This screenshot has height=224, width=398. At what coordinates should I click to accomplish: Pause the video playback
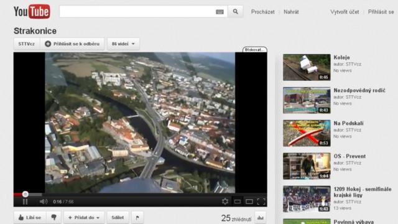25,202
